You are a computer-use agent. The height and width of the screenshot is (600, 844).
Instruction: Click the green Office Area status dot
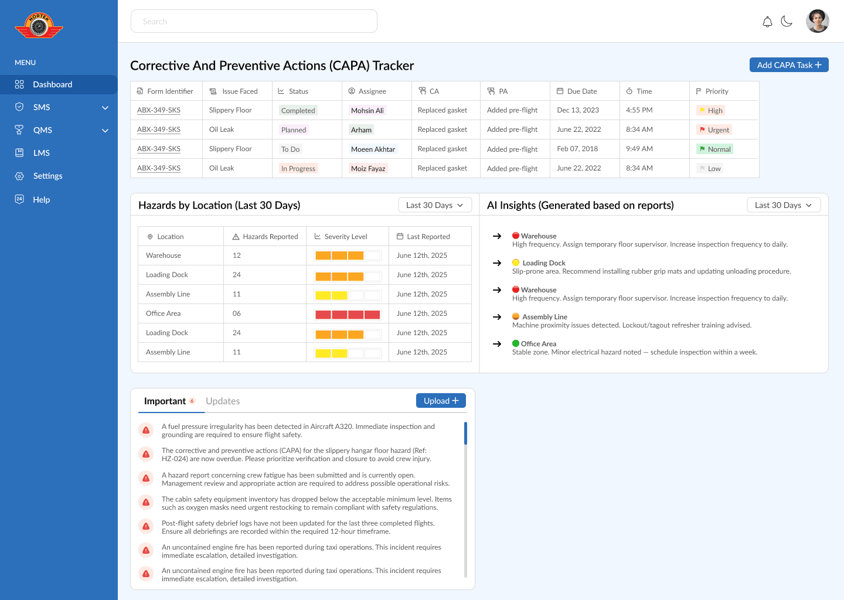click(x=516, y=343)
